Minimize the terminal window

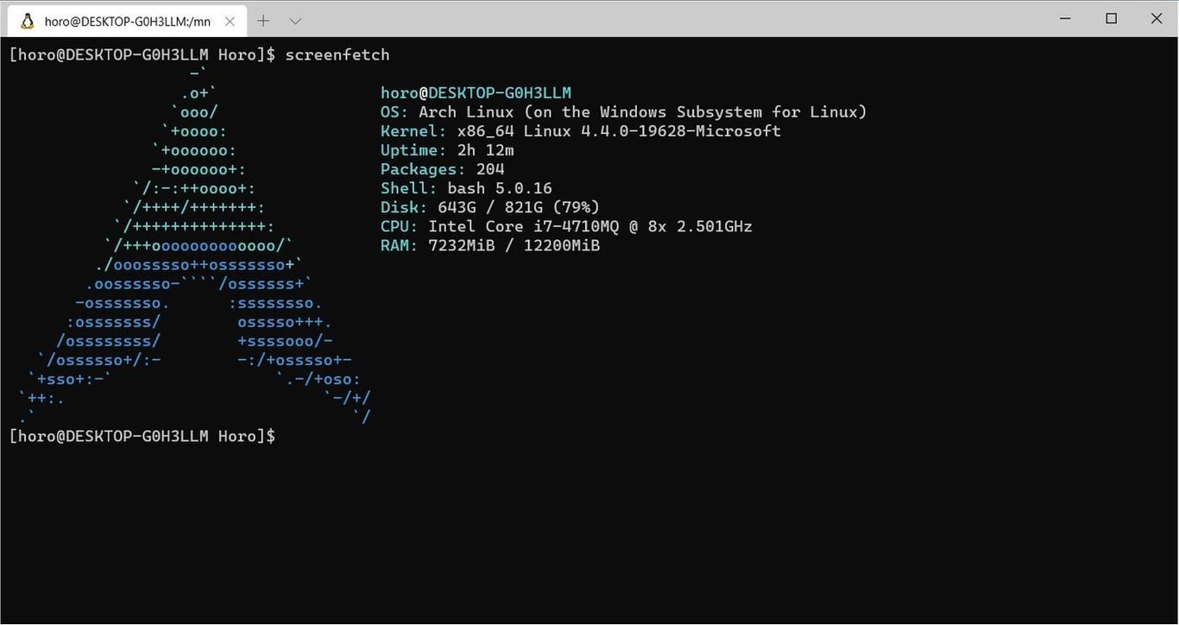click(x=1065, y=18)
